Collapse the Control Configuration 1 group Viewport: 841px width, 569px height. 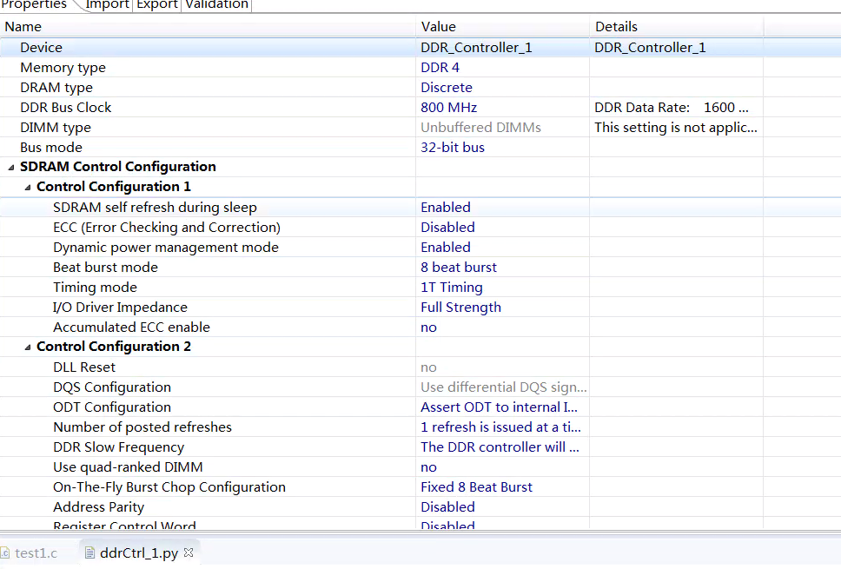pyautogui.click(x=28, y=187)
